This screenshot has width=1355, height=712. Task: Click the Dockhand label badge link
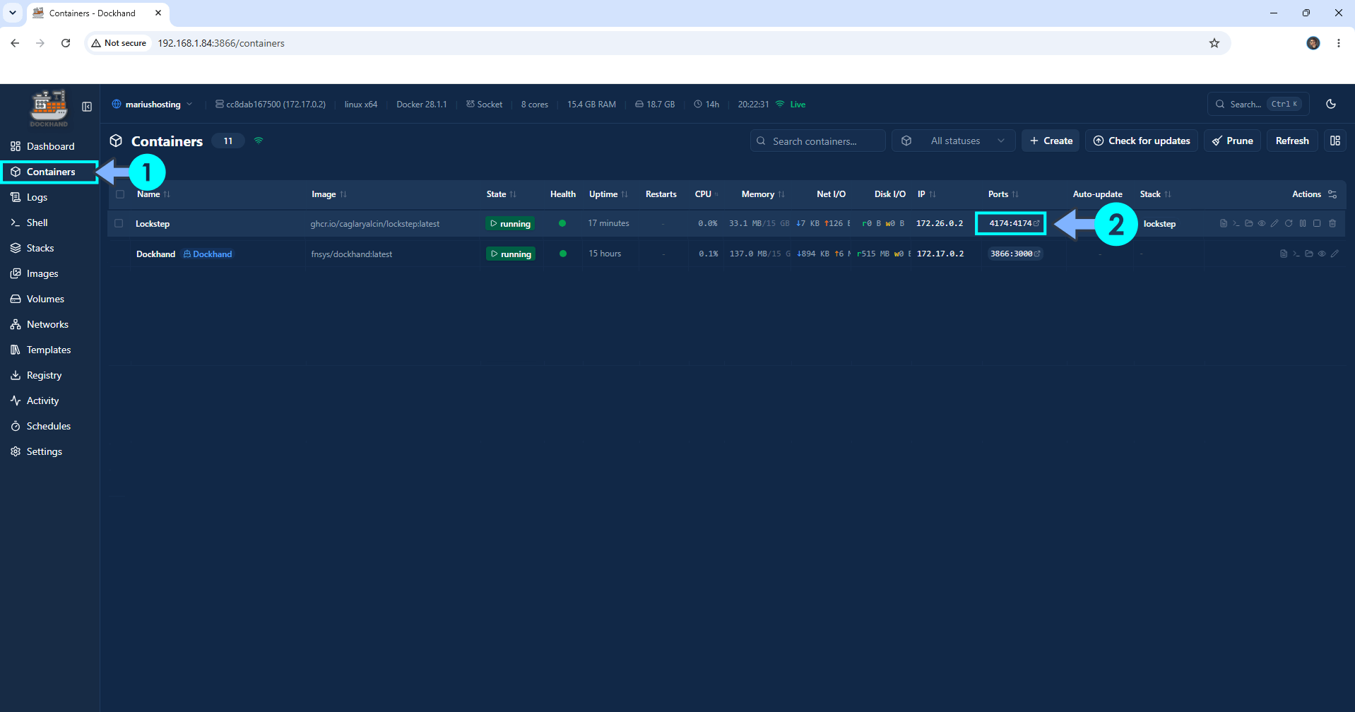click(x=208, y=254)
